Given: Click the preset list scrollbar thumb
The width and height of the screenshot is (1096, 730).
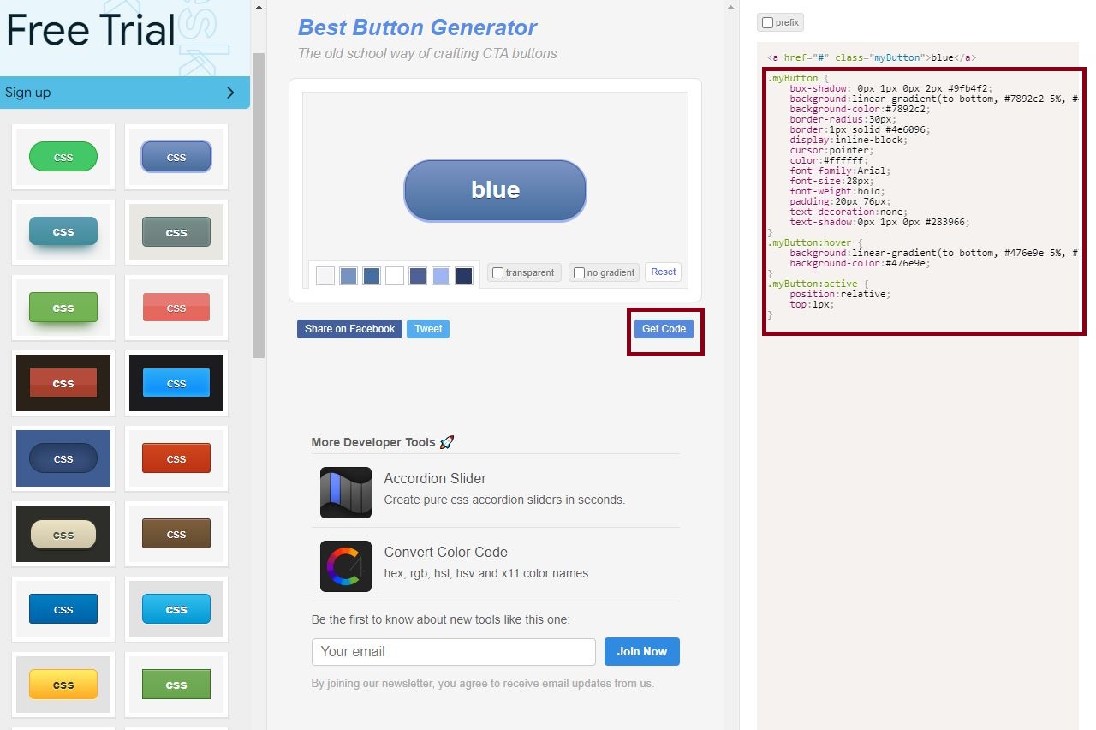Looking at the screenshot, I should (x=259, y=206).
